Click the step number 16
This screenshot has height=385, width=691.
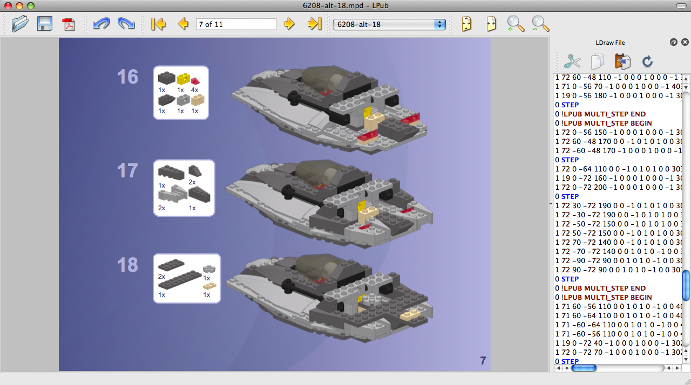(x=128, y=77)
